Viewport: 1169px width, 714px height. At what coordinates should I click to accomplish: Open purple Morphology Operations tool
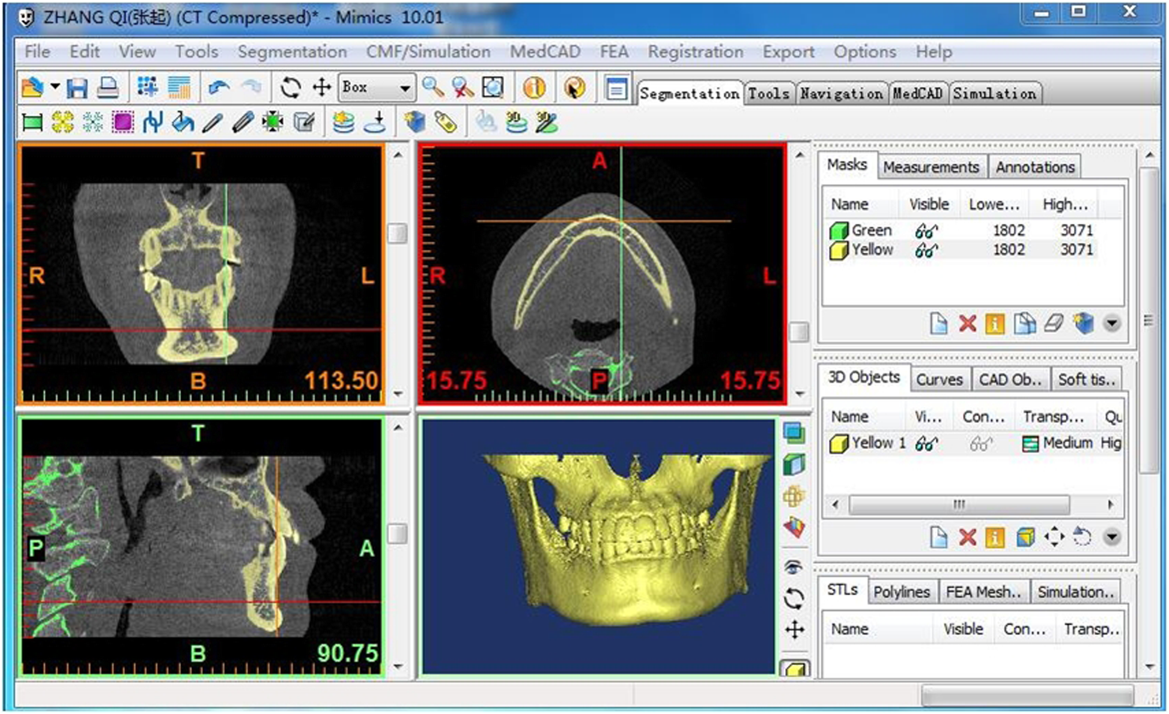(x=123, y=123)
